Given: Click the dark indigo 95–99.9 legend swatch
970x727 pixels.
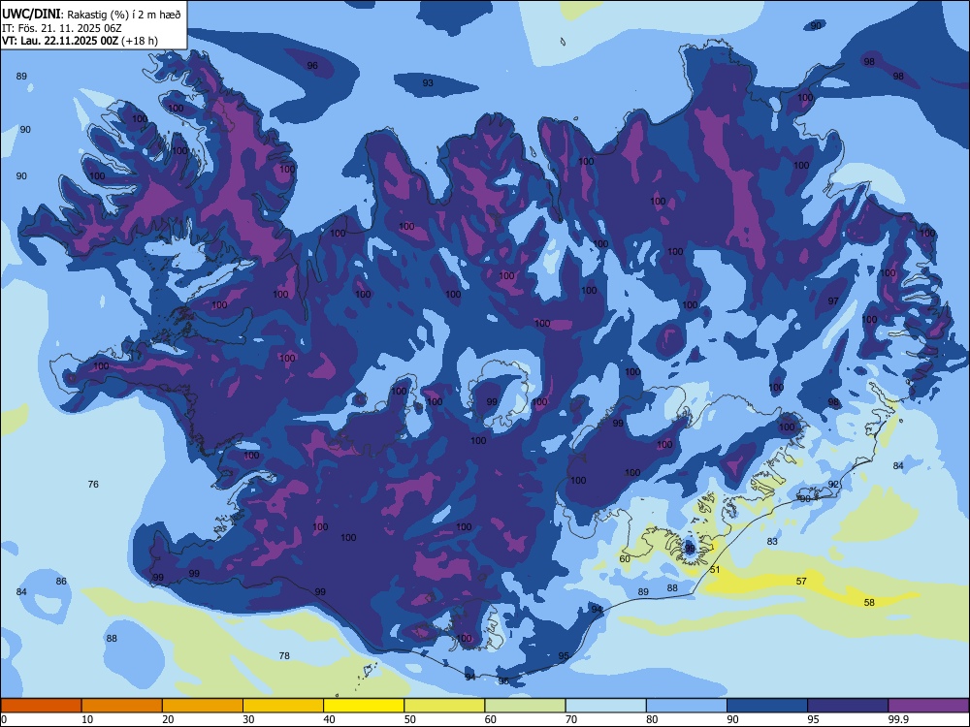Looking at the screenshot, I should click(x=848, y=706).
